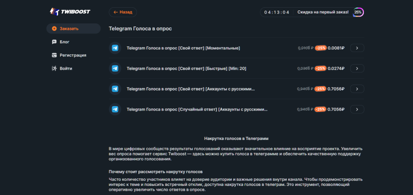Viewport: 413px width, 195px height.
Task: Click the 25% discount circle badge
Action: (x=358, y=12)
